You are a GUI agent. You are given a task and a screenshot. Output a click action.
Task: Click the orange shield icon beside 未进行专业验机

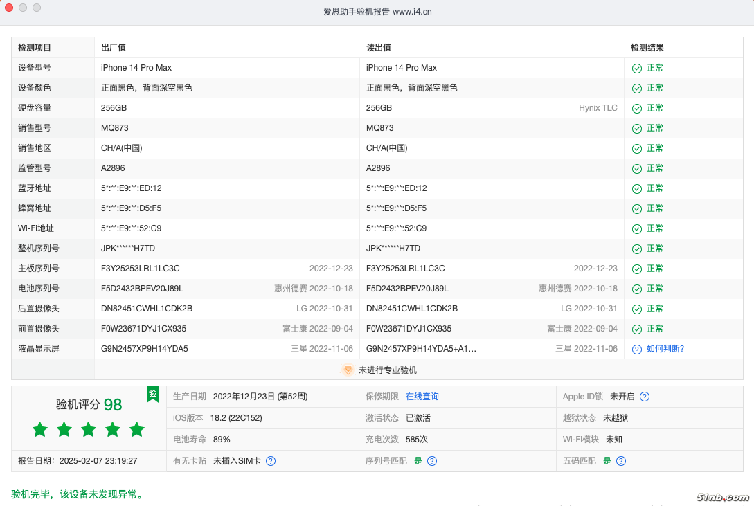pyautogui.click(x=348, y=370)
